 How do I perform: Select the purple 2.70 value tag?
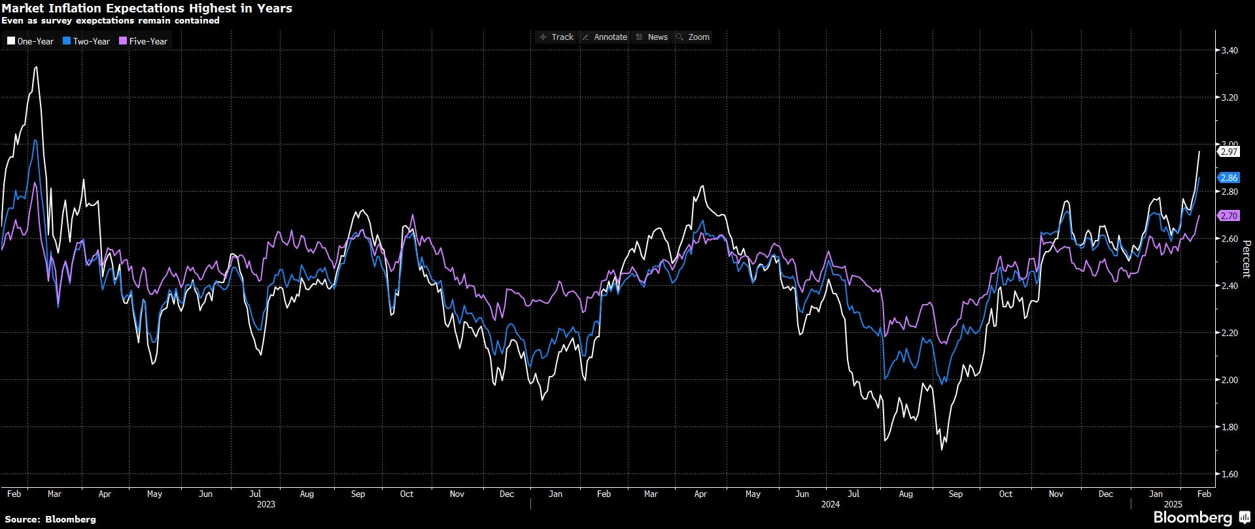[1229, 216]
